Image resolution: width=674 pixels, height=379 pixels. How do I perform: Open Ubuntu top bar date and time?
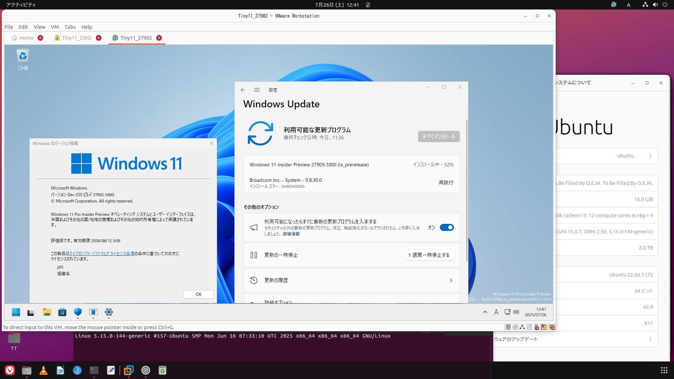pyautogui.click(x=337, y=5)
